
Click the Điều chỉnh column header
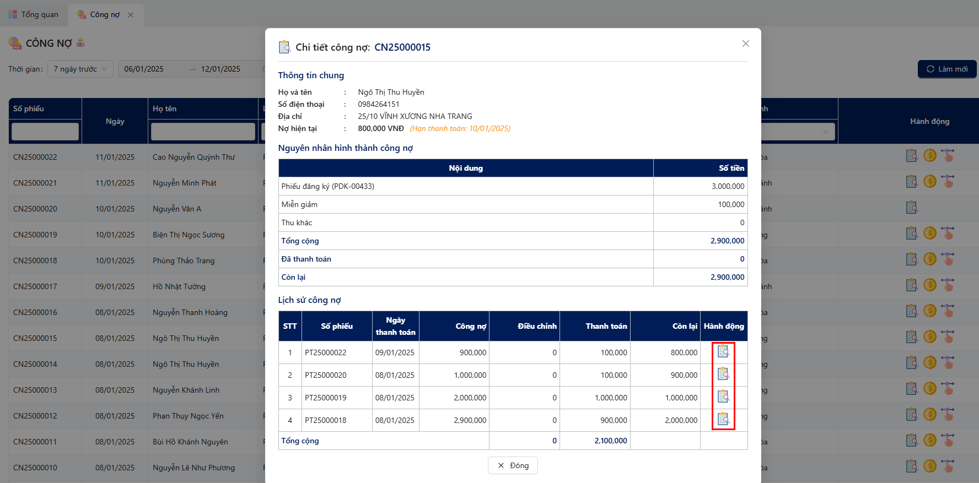pyautogui.click(x=524, y=326)
